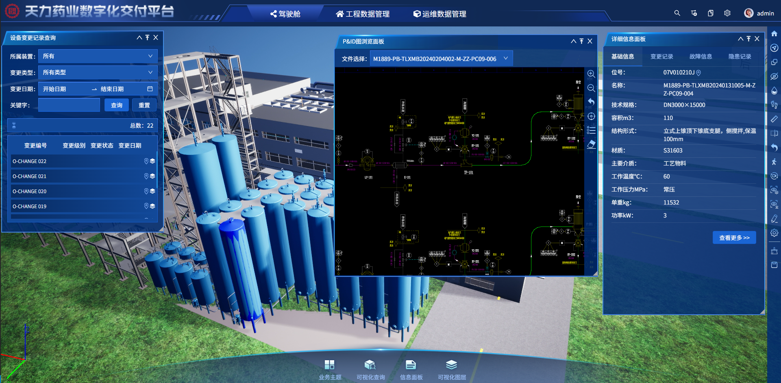Open the 驾驶舱 menu
This screenshot has width=781, height=383.
click(x=285, y=14)
